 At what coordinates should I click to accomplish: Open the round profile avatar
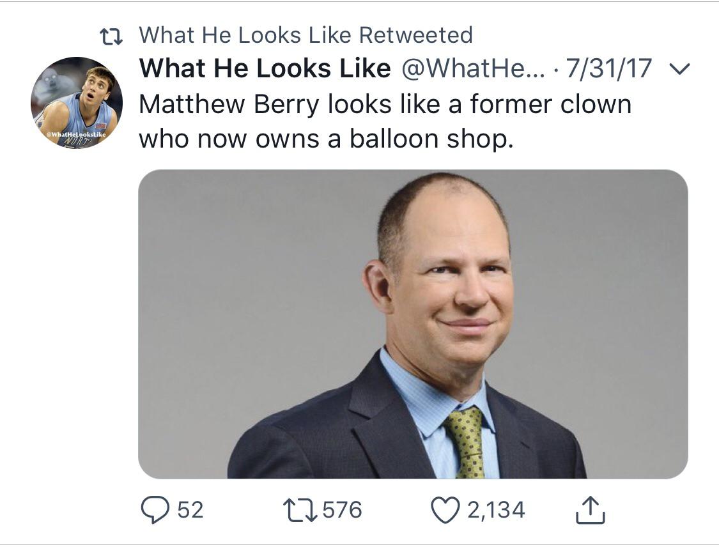[x=77, y=103]
